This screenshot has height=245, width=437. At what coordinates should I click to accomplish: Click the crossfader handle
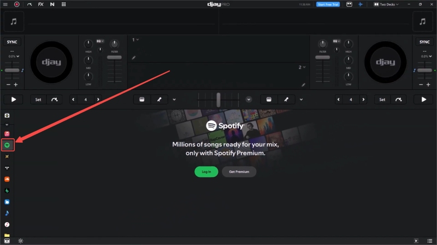coord(218,100)
